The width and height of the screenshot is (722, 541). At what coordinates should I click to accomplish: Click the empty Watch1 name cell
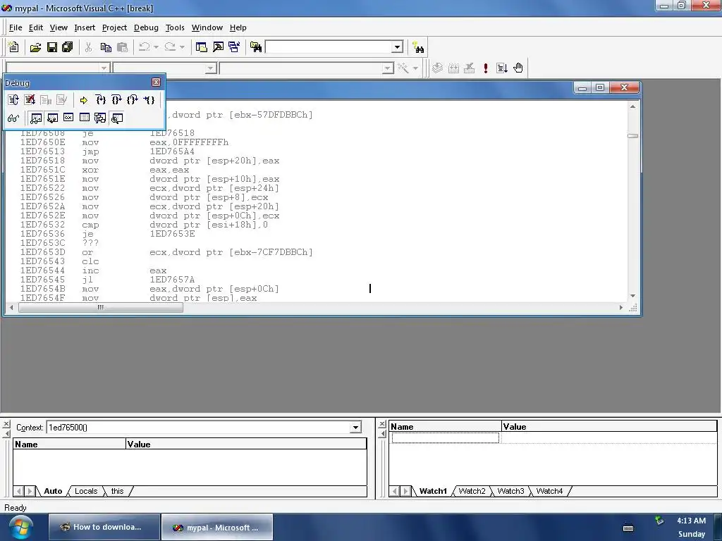(445, 438)
